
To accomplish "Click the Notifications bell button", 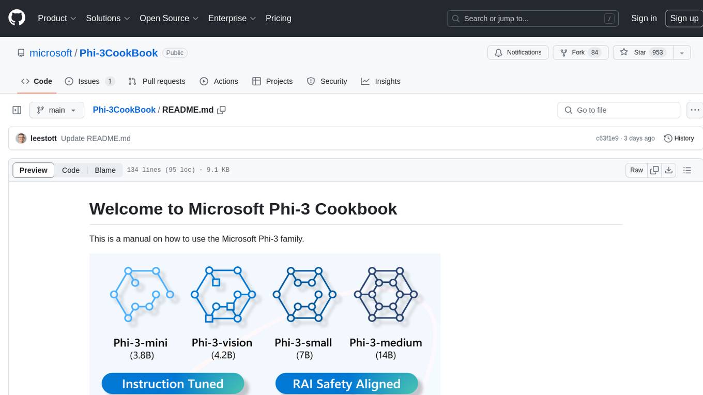I will [518, 52].
